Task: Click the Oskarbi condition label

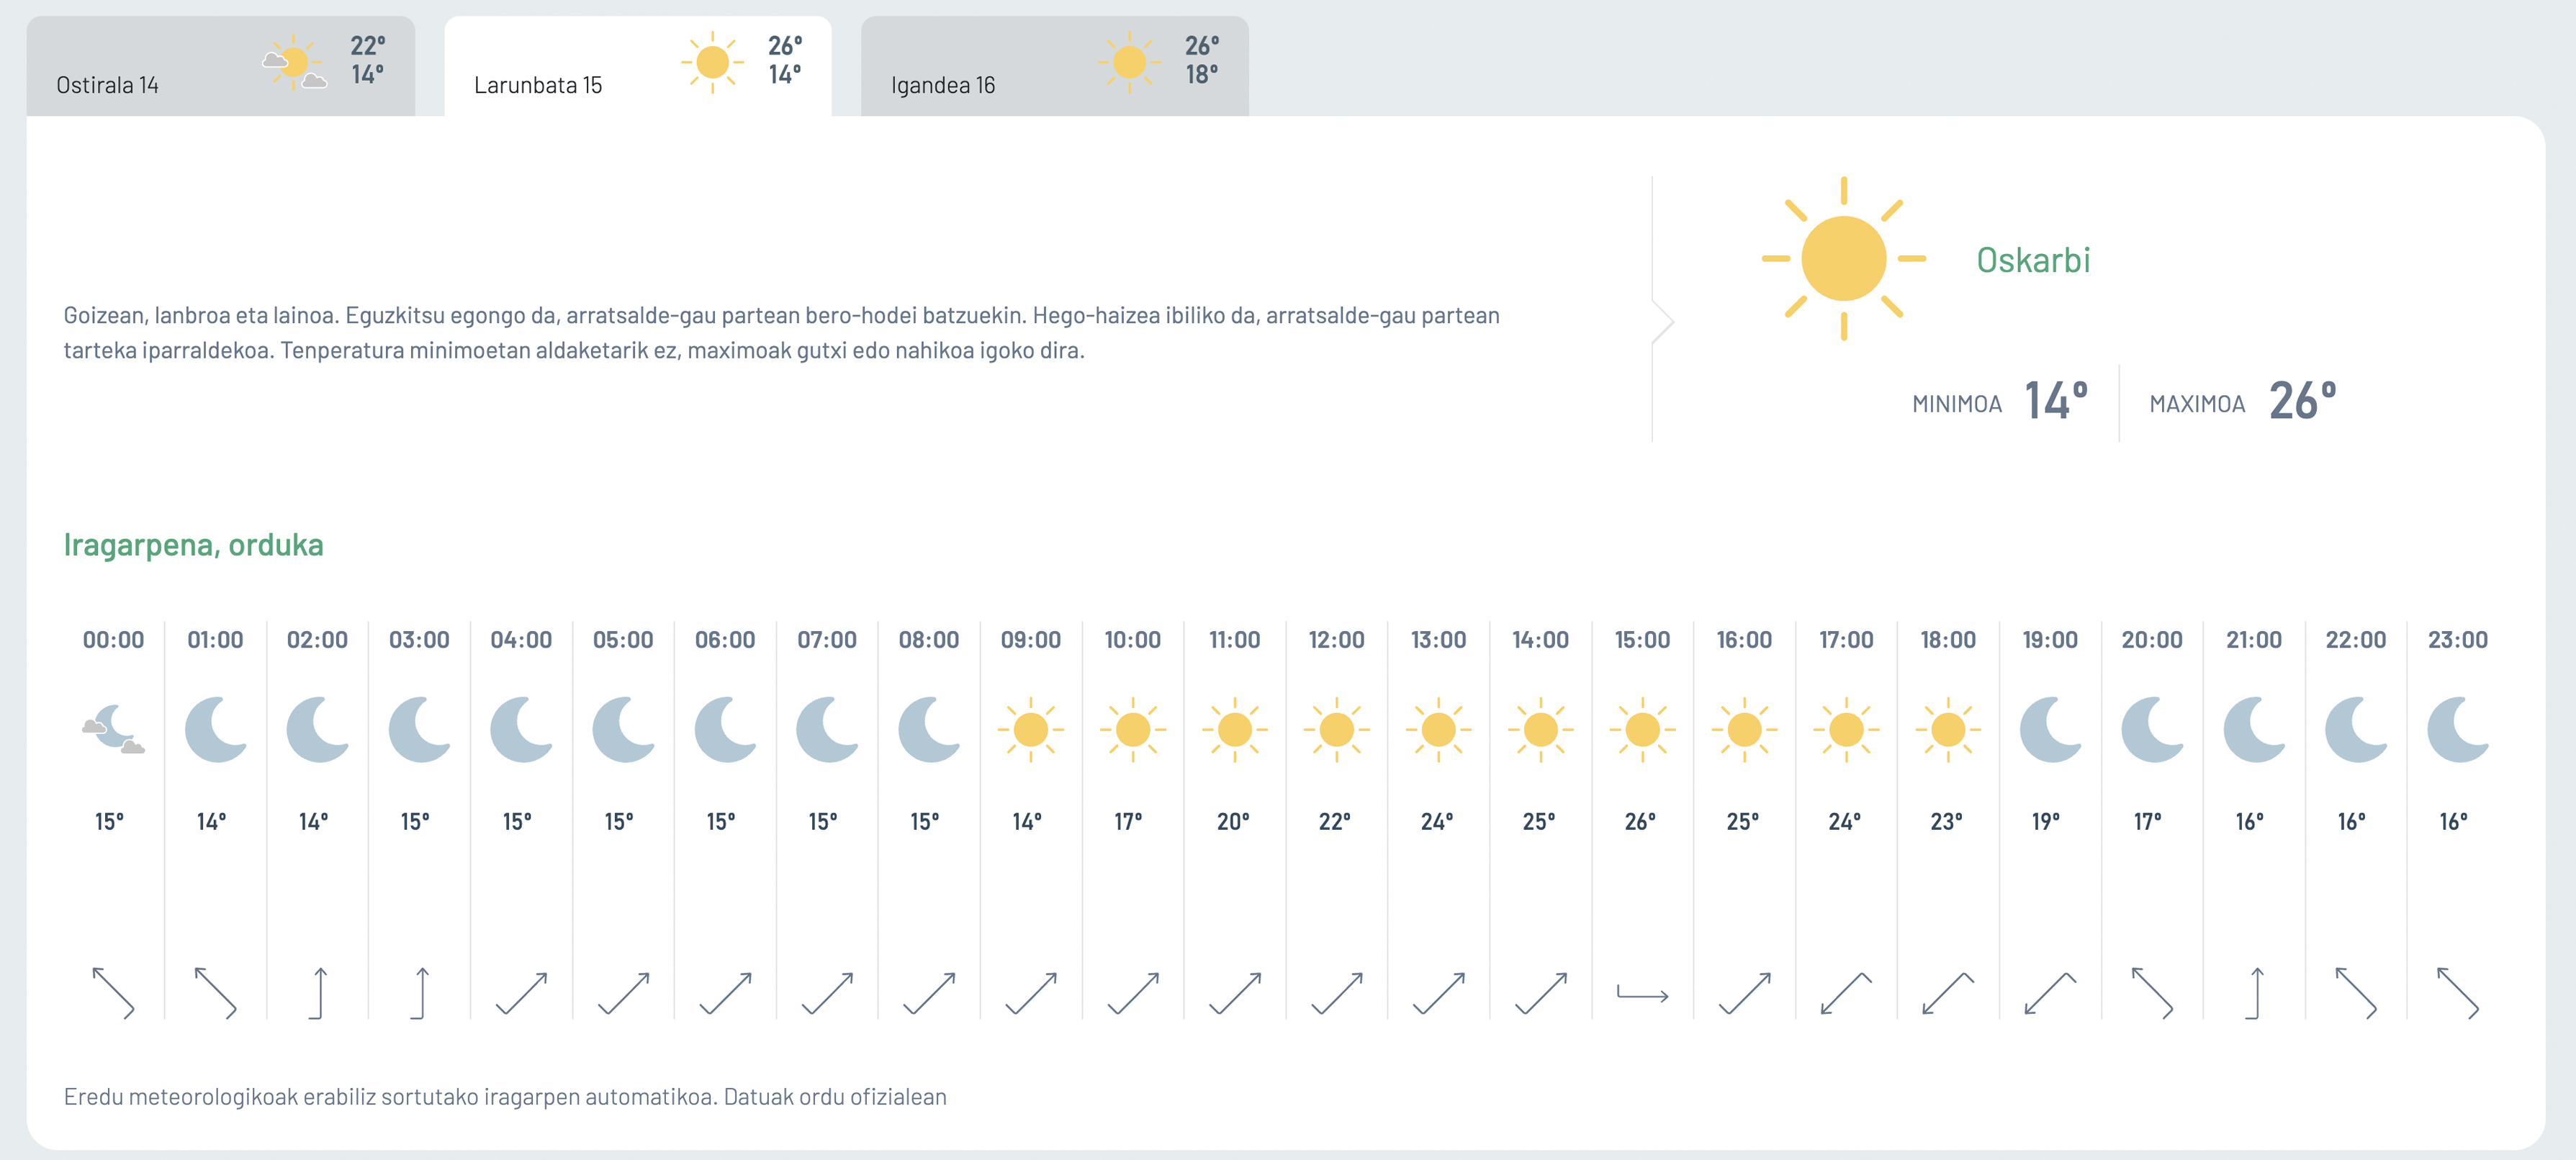Action: coord(2033,260)
